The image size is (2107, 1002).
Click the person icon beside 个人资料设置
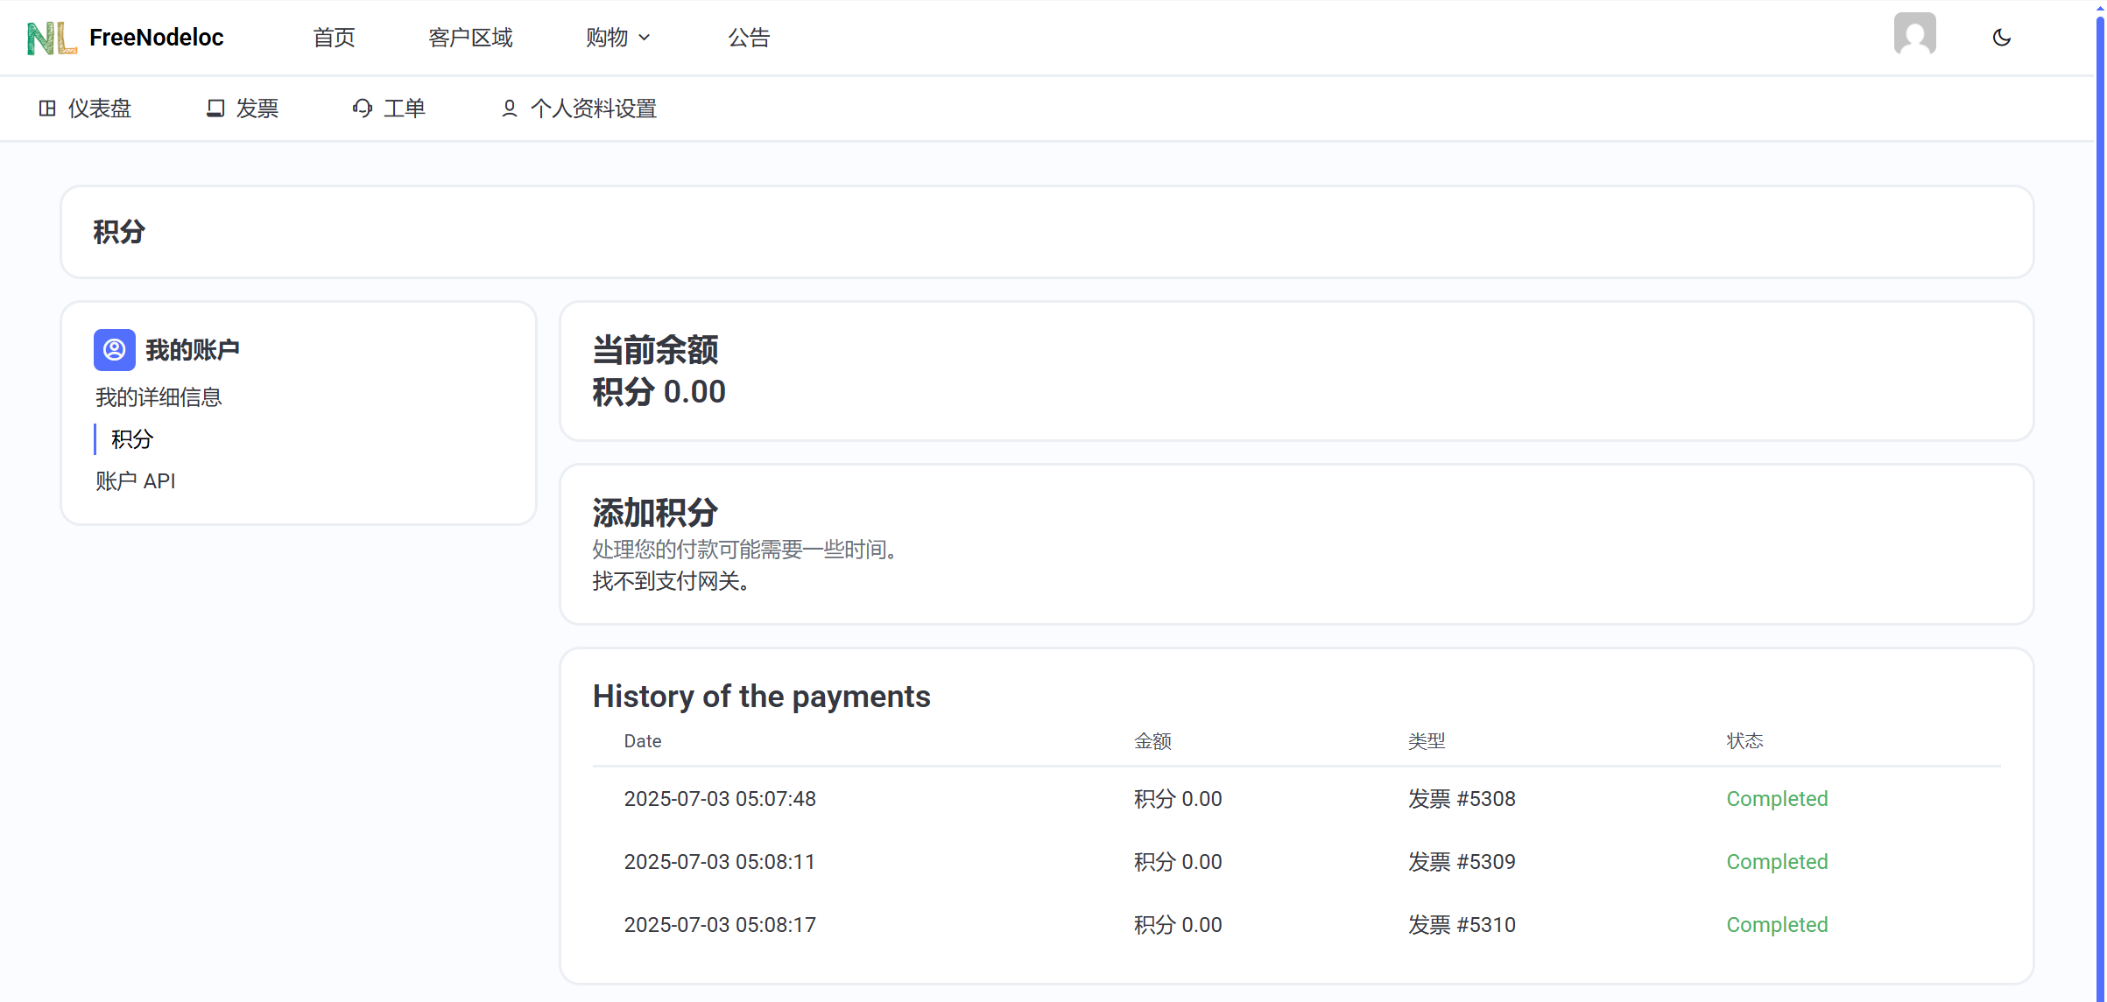tap(509, 109)
